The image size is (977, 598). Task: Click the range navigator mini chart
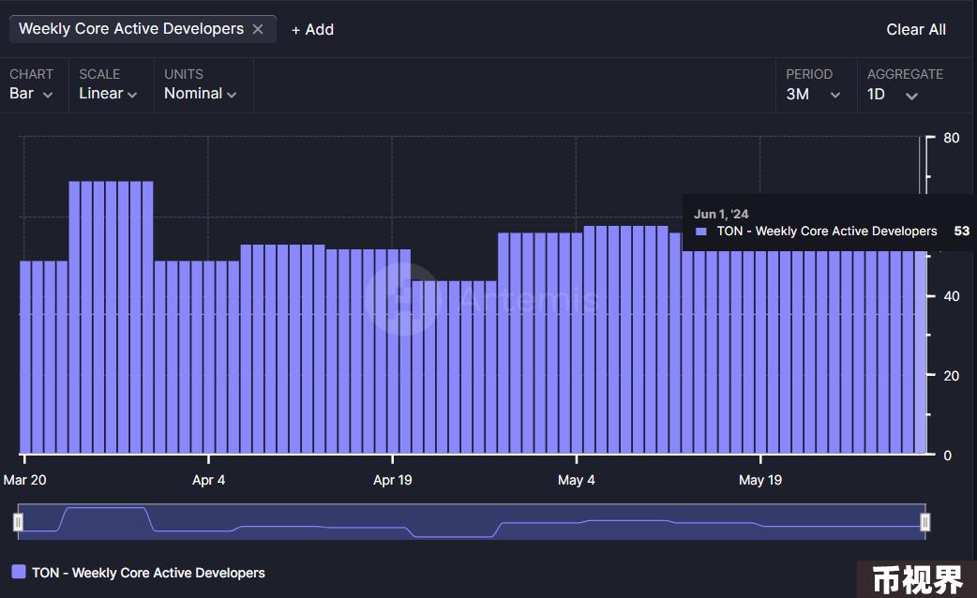472,522
